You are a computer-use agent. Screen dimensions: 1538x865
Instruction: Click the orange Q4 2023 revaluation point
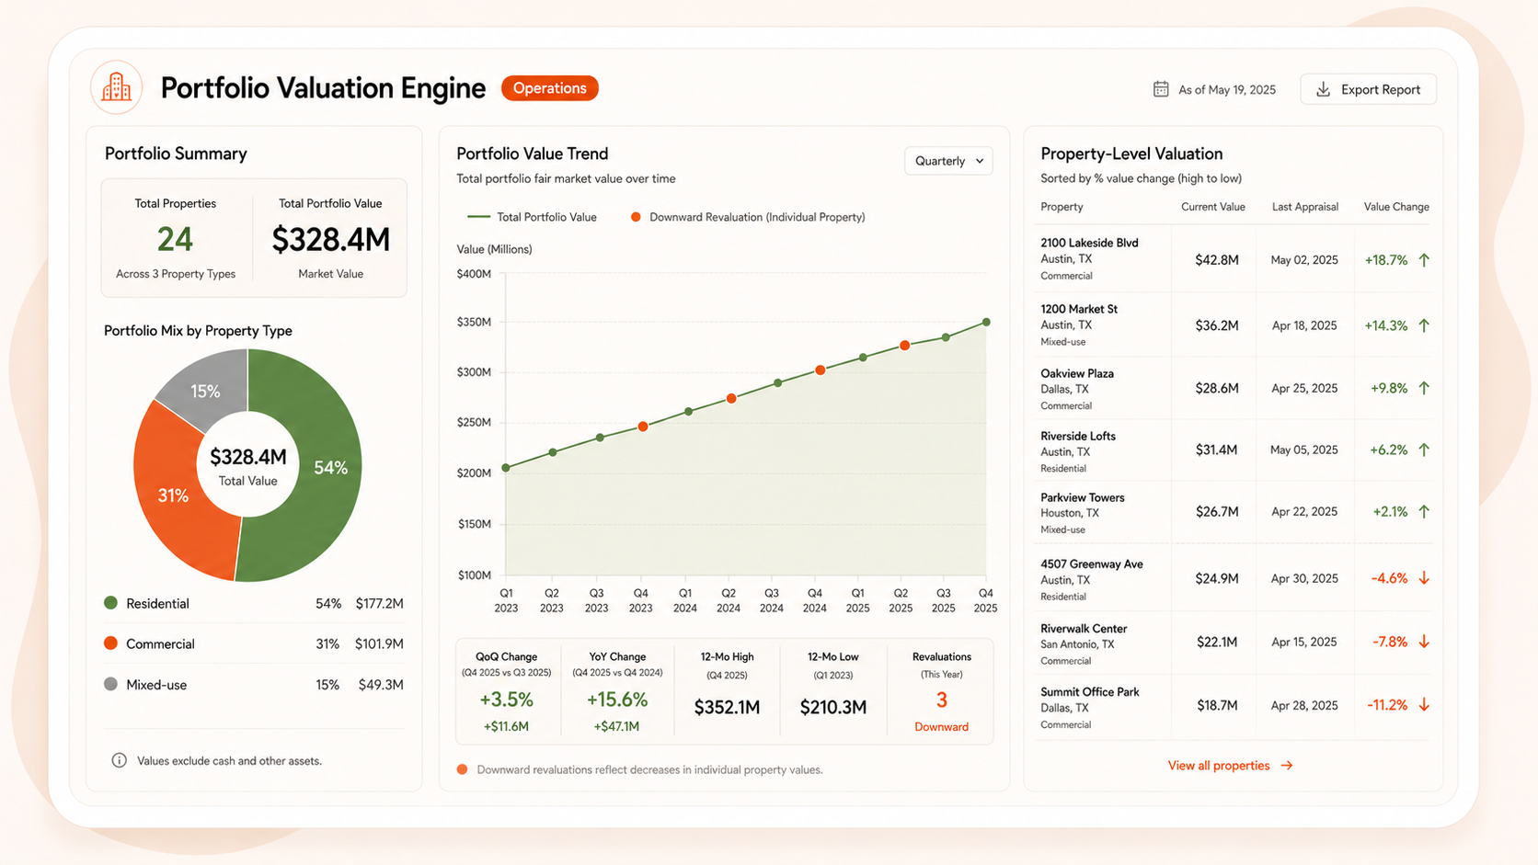643,427
